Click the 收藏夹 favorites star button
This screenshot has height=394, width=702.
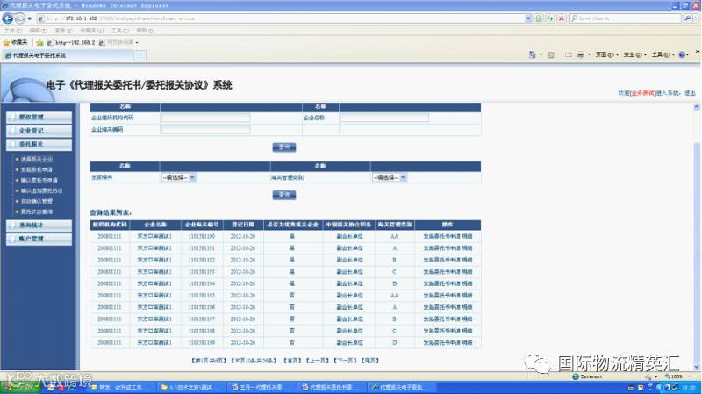[x=15, y=42]
